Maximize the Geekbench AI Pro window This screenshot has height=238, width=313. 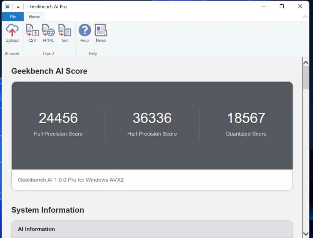(x=282, y=6)
